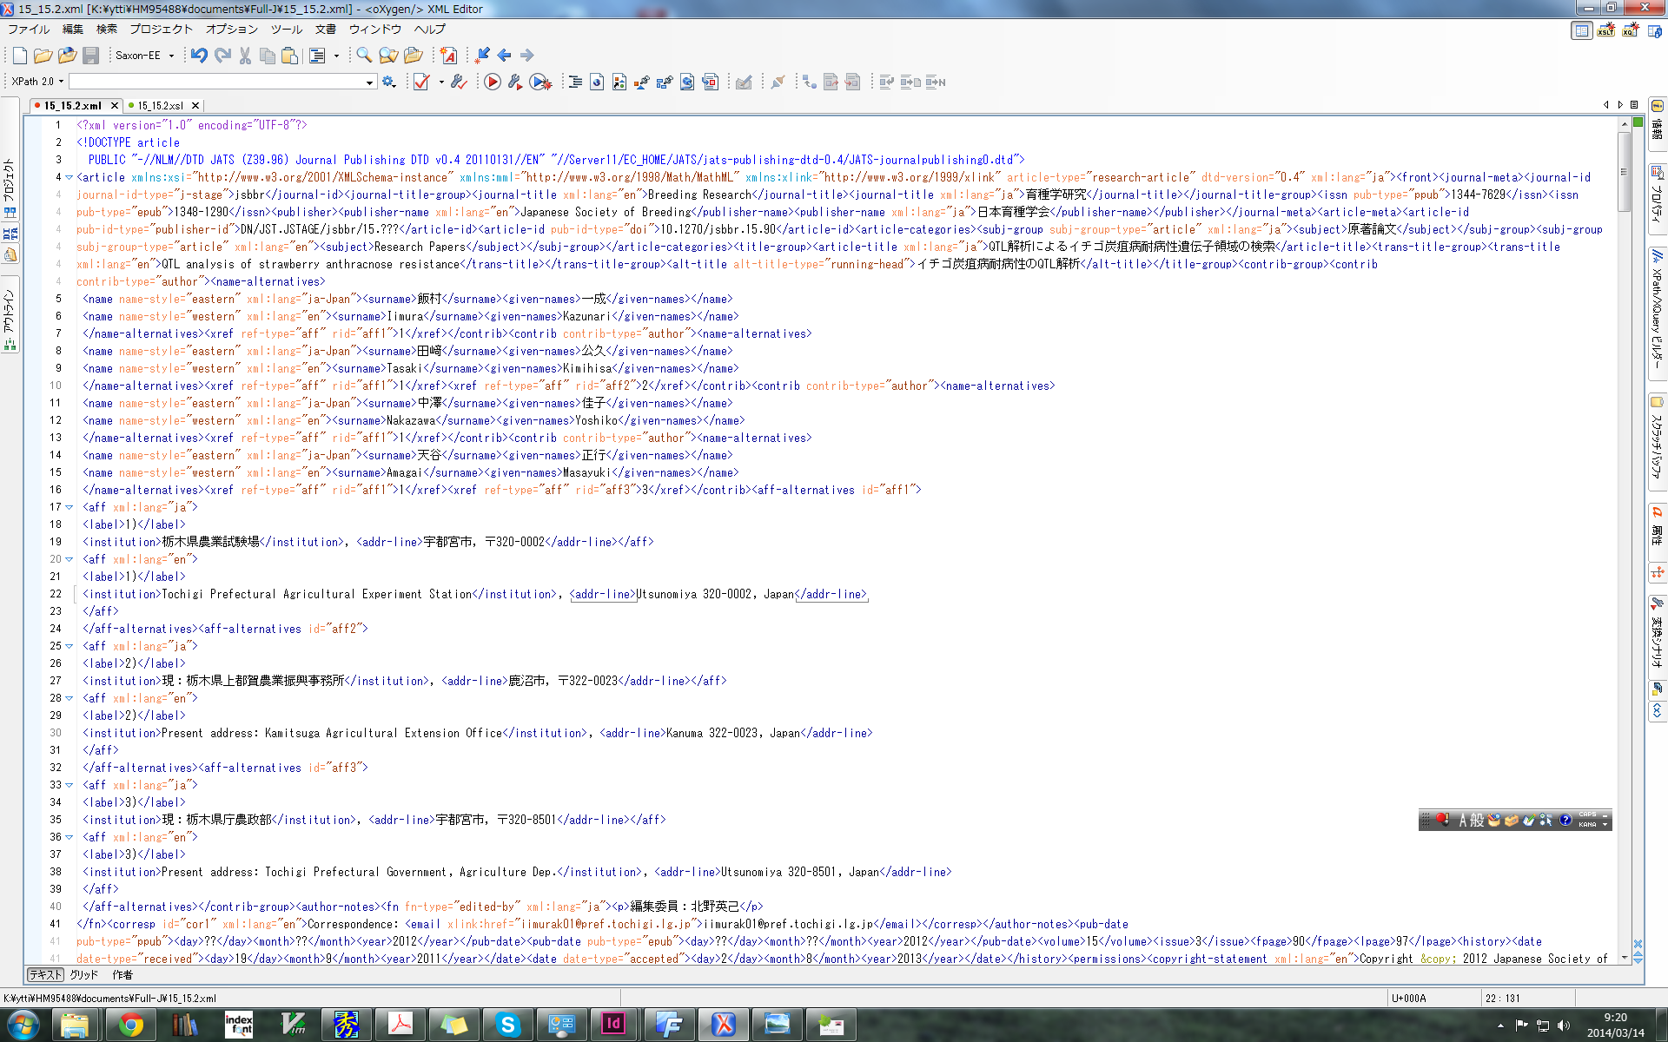Click the Format and Indent icon
The width and height of the screenshot is (1668, 1042).
click(x=575, y=82)
